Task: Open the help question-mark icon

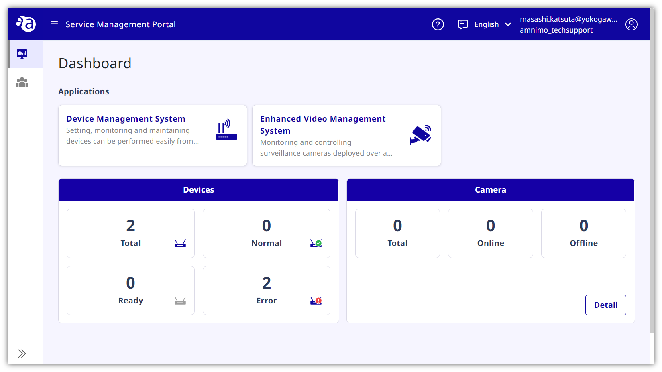Action: (x=438, y=24)
